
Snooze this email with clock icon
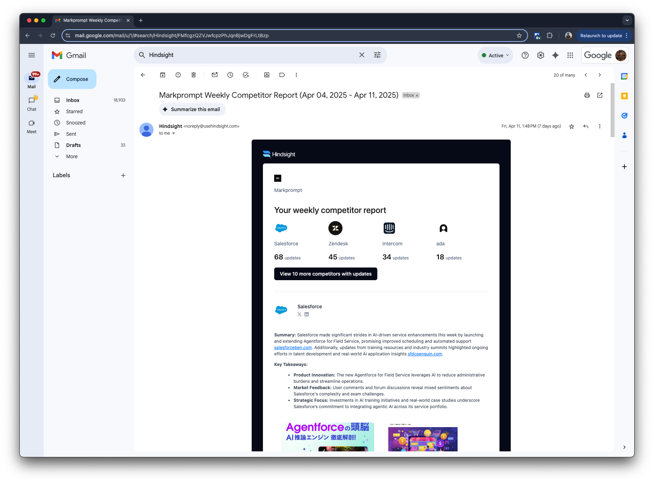coord(230,75)
